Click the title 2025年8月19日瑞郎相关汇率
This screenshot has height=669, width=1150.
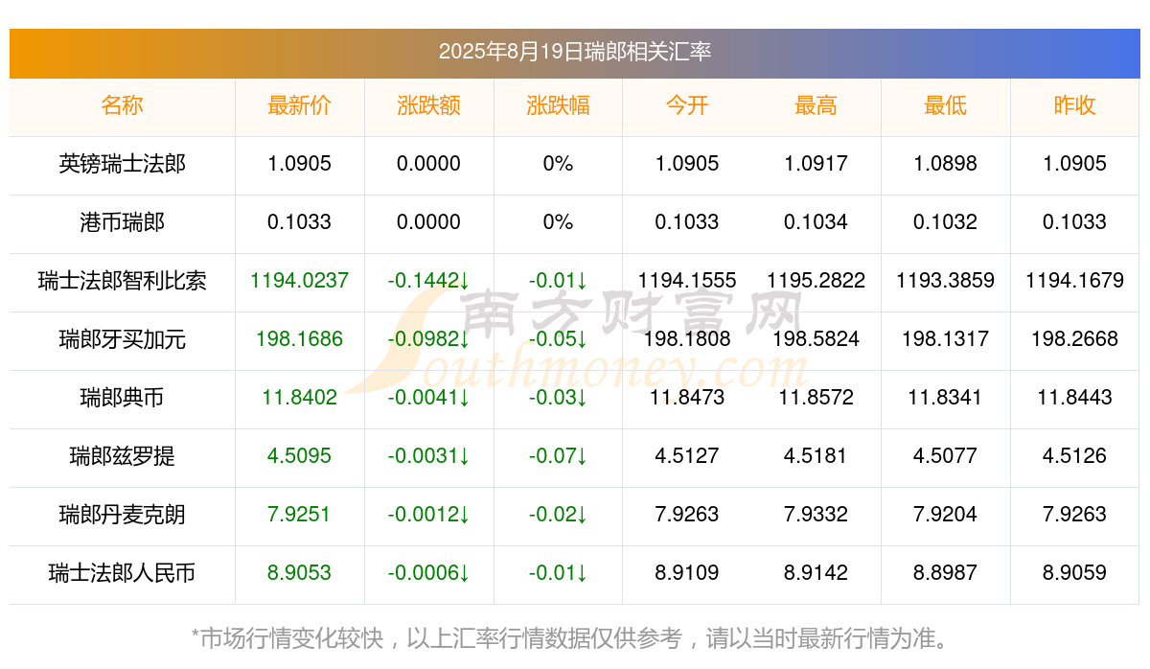coord(575,52)
